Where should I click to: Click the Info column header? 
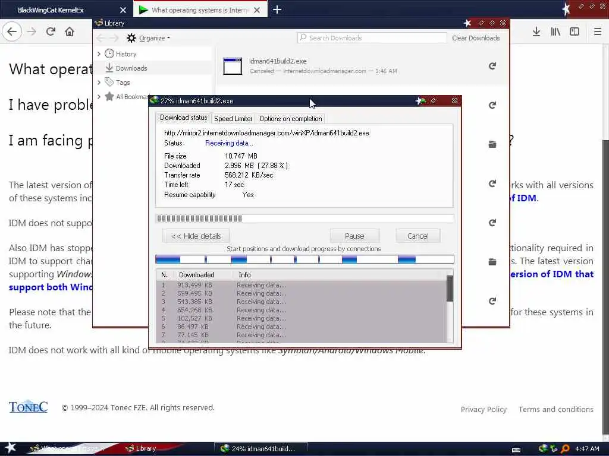click(x=244, y=274)
